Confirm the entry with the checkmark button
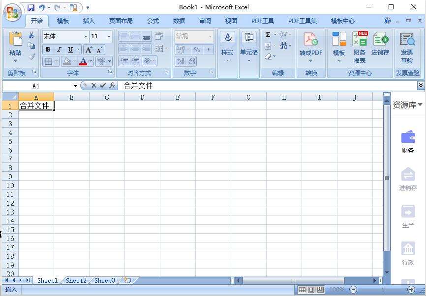426x296 pixels. [103, 85]
